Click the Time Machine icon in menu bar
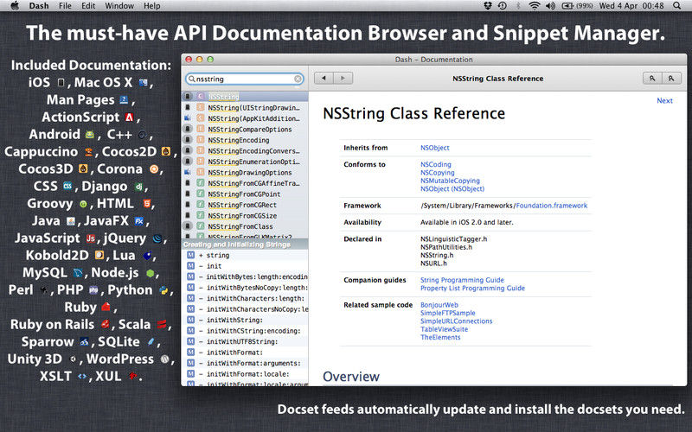The width and height of the screenshot is (692, 432). point(503,6)
